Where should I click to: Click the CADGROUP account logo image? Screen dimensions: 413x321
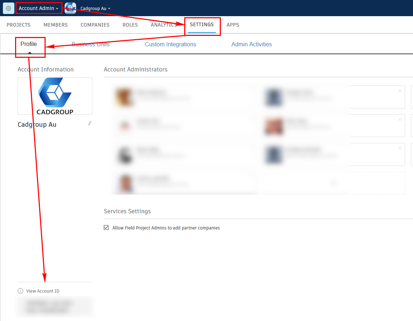55,96
